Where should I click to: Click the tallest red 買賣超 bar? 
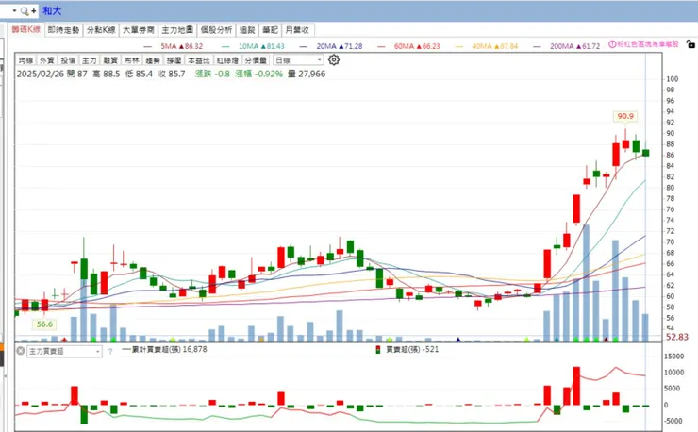(x=576, y=386)
